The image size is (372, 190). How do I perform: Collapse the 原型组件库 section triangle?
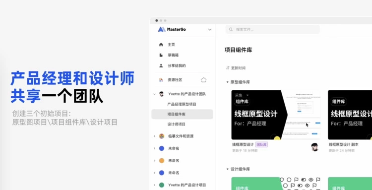pyautogui.click(x=228, y=82)
